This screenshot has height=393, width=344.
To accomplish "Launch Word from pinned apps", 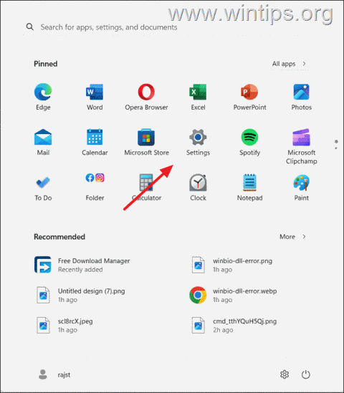I will [95, 97].
